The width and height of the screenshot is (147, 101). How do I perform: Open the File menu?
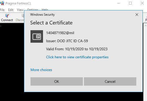(x=2, y=10)
